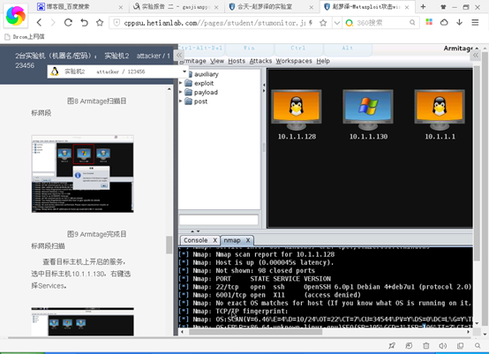Image resolution: width=489 pixels, height=354 pixels.
Task: Open the Armitage Help menu
Action: [323, 61]
